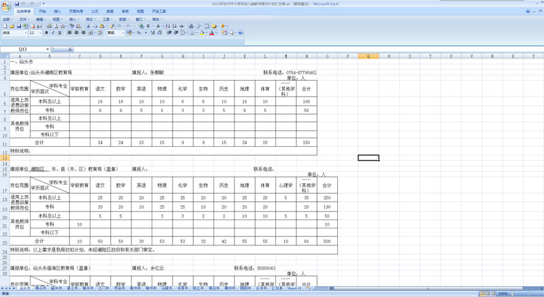Switch to the 审阅 ribbon tab
Image resolution: width=544 pixels, height=297 pixels.
(125, 12)
